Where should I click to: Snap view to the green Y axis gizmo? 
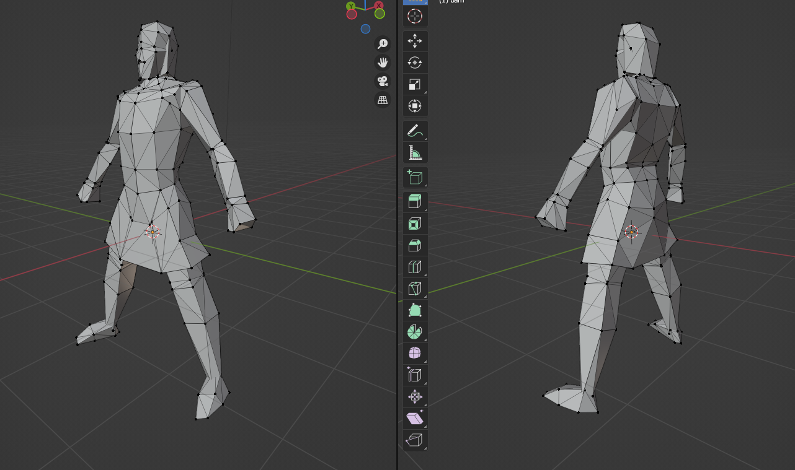point(351,7)
